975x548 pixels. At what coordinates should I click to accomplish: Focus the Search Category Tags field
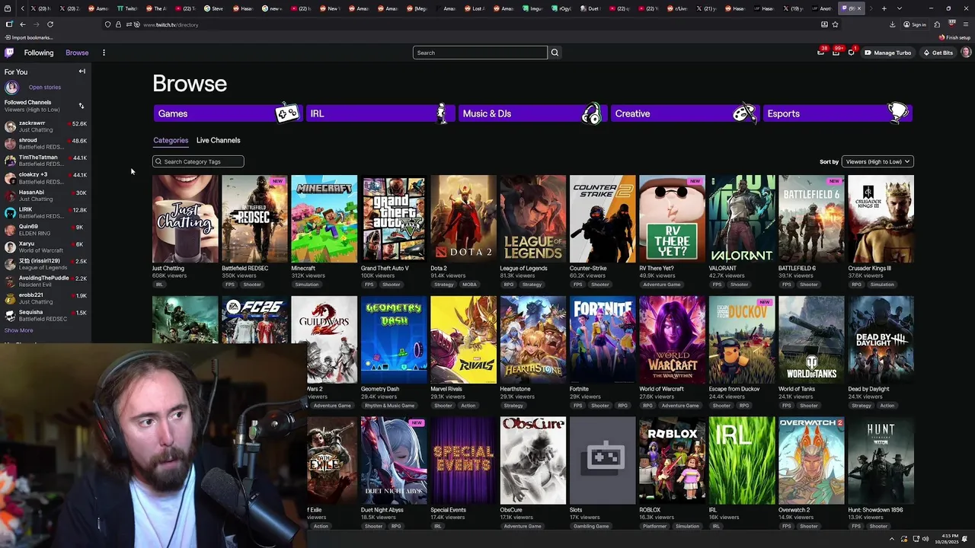[198, 161]
